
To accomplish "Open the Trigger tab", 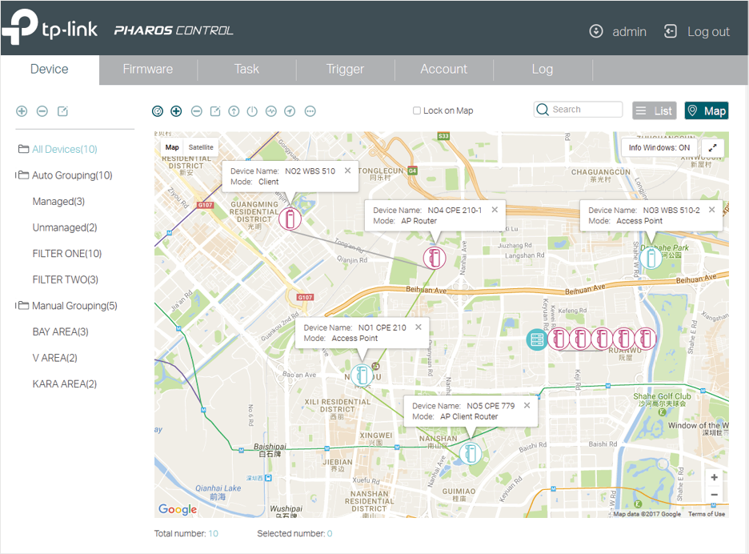I will pos(346,70).
